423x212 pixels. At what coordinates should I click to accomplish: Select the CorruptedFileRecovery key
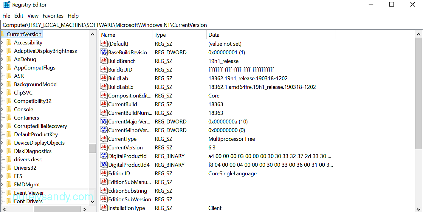(x=41, y=126)
